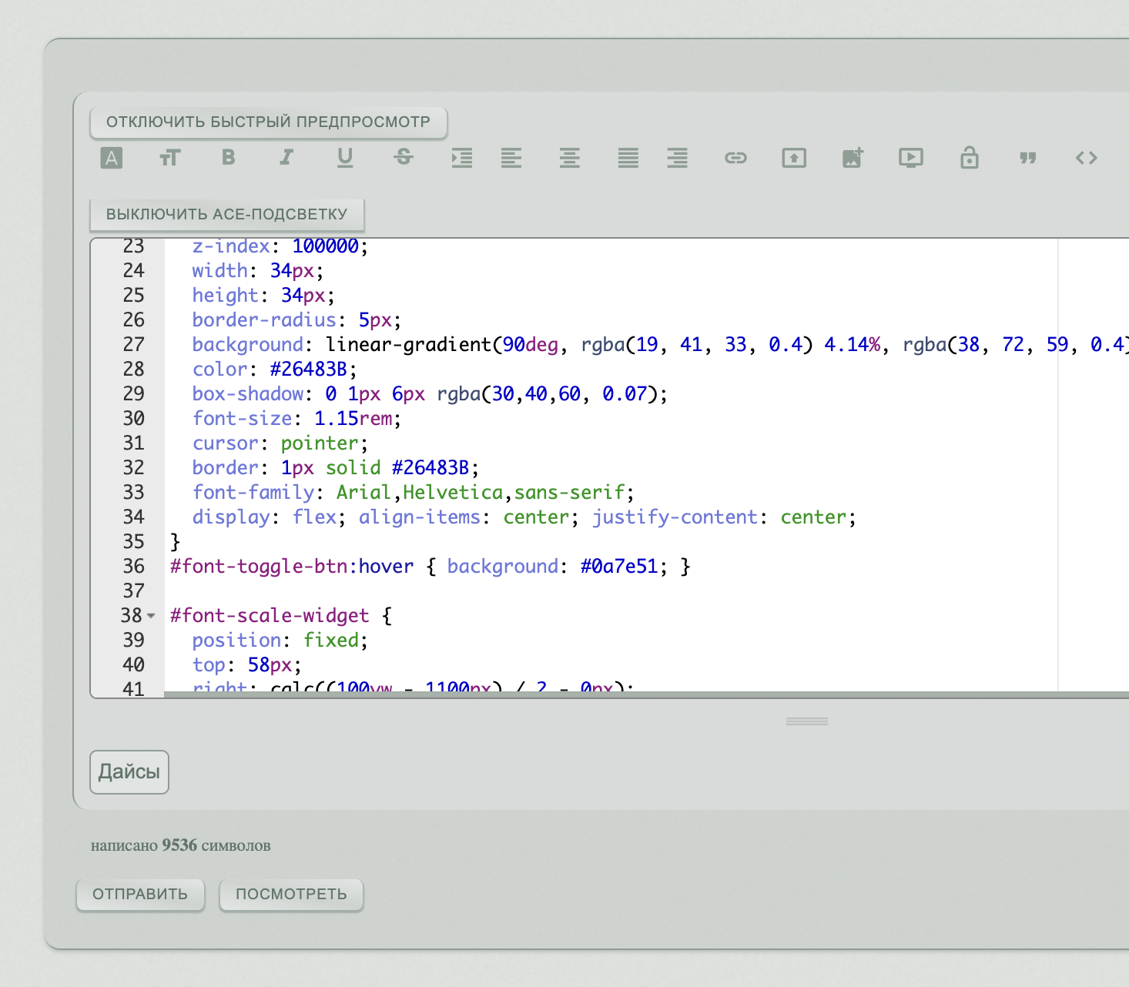Turn off ACE highlighting (Выключить ACE-подсветку)
1129x987 pixels.
pyautogui.click(x=227, y=214)
